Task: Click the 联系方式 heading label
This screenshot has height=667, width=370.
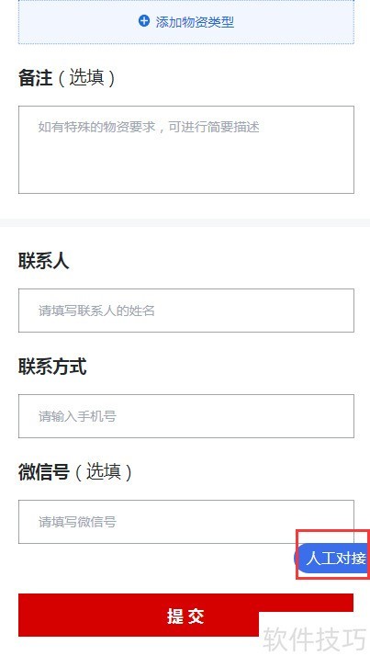Action: 52,367
